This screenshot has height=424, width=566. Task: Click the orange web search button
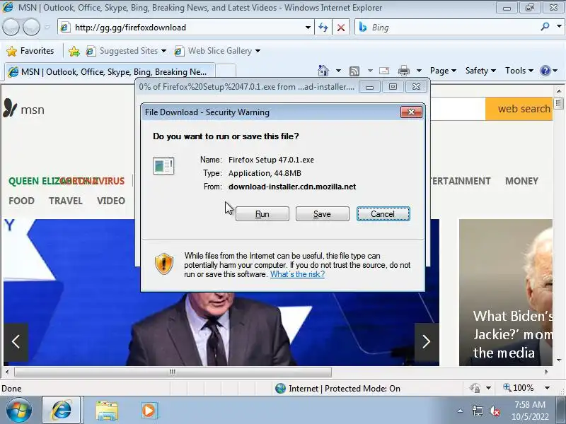pos(519,109)
